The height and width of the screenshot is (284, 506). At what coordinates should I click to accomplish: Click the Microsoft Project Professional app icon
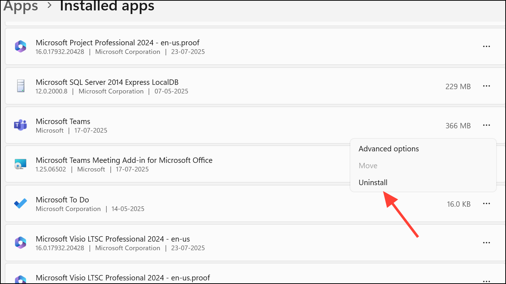click(21, 47)
